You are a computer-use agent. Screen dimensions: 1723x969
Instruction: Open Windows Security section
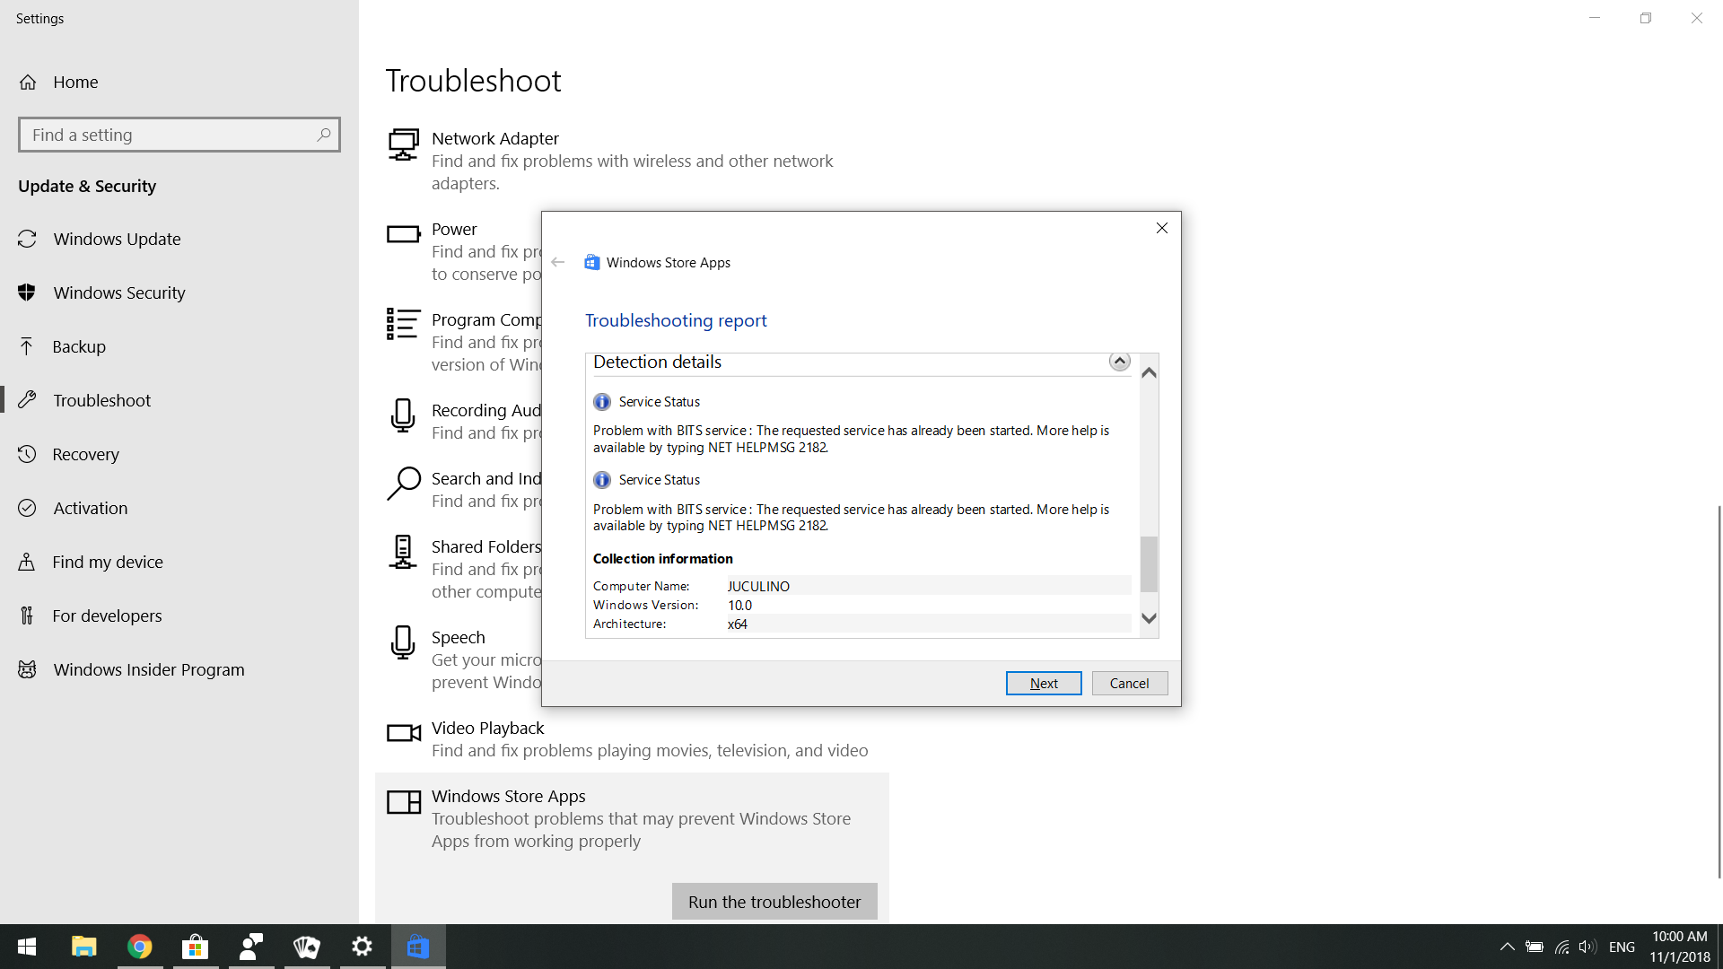pyautogui.click(x=179, y=292)
